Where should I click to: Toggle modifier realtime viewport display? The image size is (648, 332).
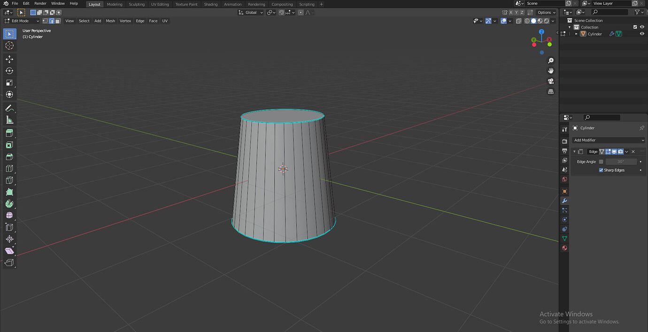click(614, 151)
